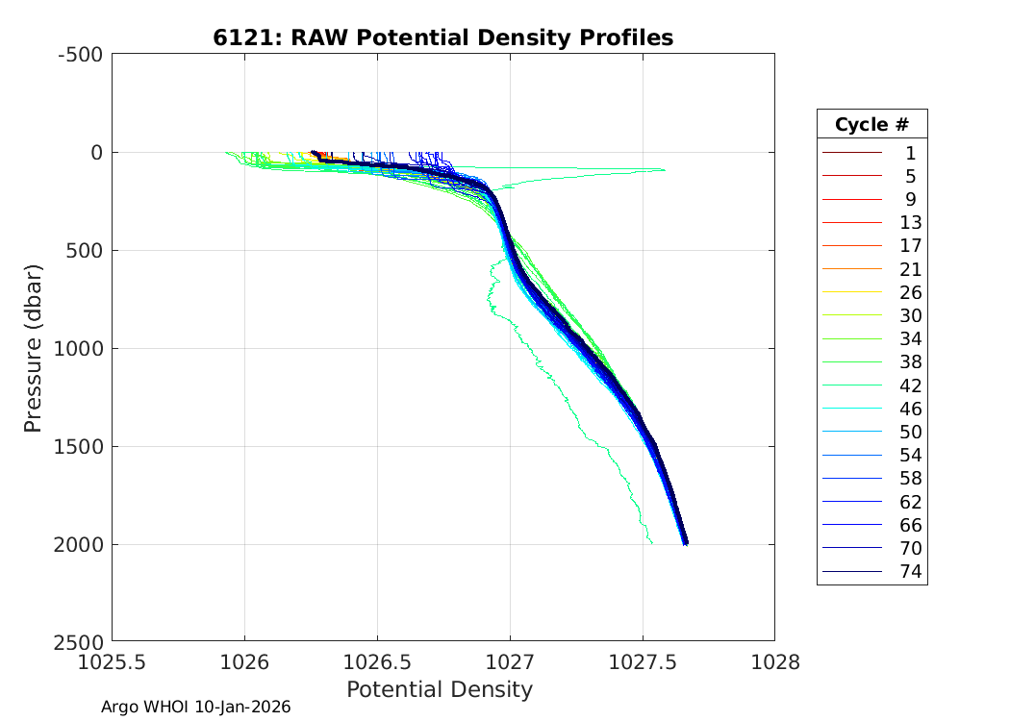Click the 'Argo WHOI 10-Jan-2026' footer text
The image size is (1010, 721).
coord(196,708)
